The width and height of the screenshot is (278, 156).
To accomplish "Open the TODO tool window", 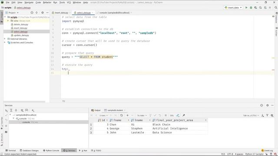I will click(x=96, y=150).
